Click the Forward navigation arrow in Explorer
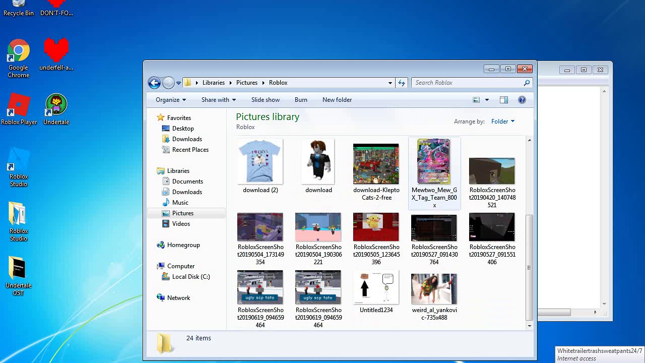Image resolution: width=645 pixels, height=363 pixels. pos(168,83)
